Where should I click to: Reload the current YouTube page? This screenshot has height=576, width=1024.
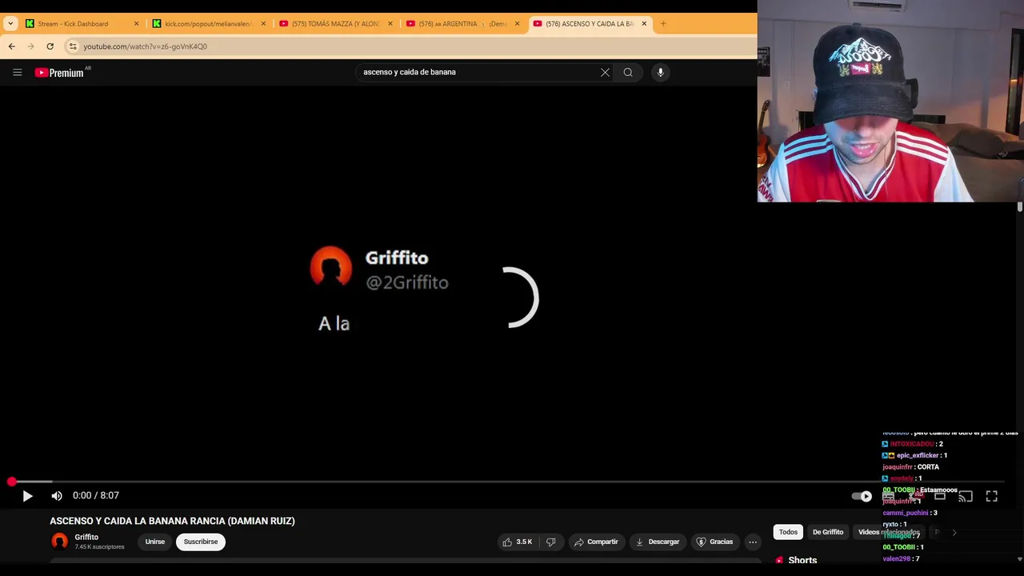[50, 46]
